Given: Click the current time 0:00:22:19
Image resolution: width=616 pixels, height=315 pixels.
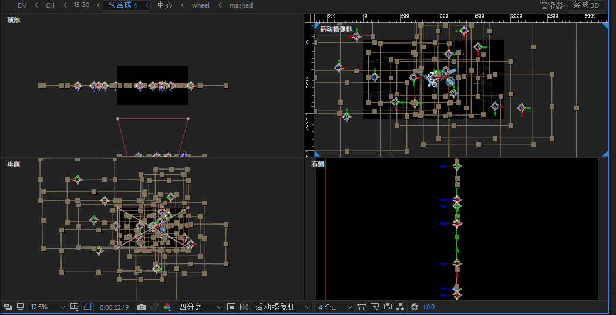Looking at the screenshot, I should tap(114, 307).
